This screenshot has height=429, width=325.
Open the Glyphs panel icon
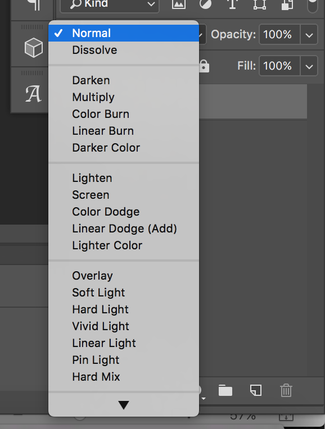coord(33,94)
